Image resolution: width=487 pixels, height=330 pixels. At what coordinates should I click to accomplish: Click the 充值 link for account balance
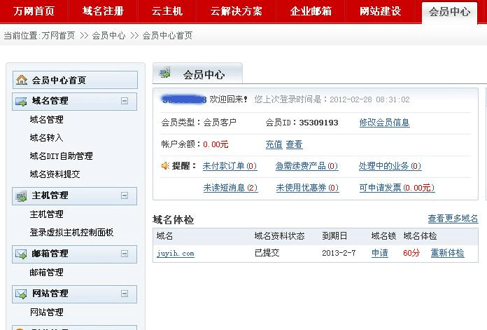(274, 144)
